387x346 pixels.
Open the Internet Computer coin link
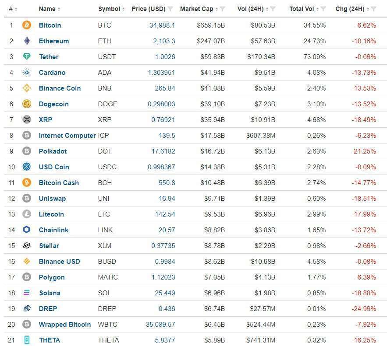coord(67,136)
